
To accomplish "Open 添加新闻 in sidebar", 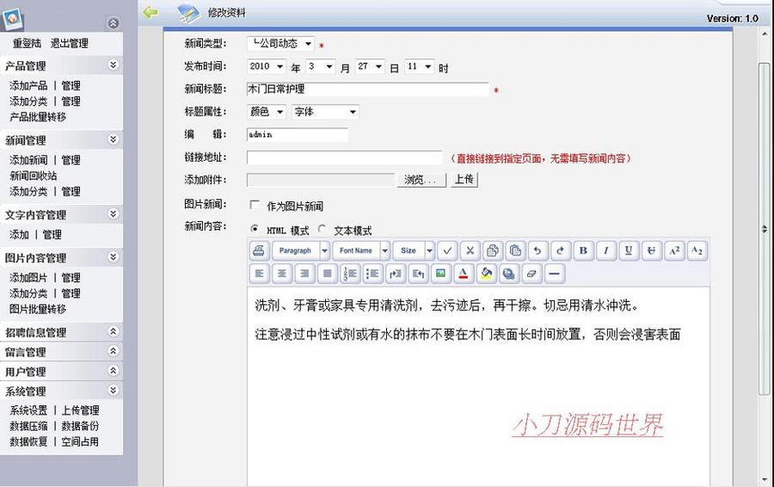I will [28, 160].
